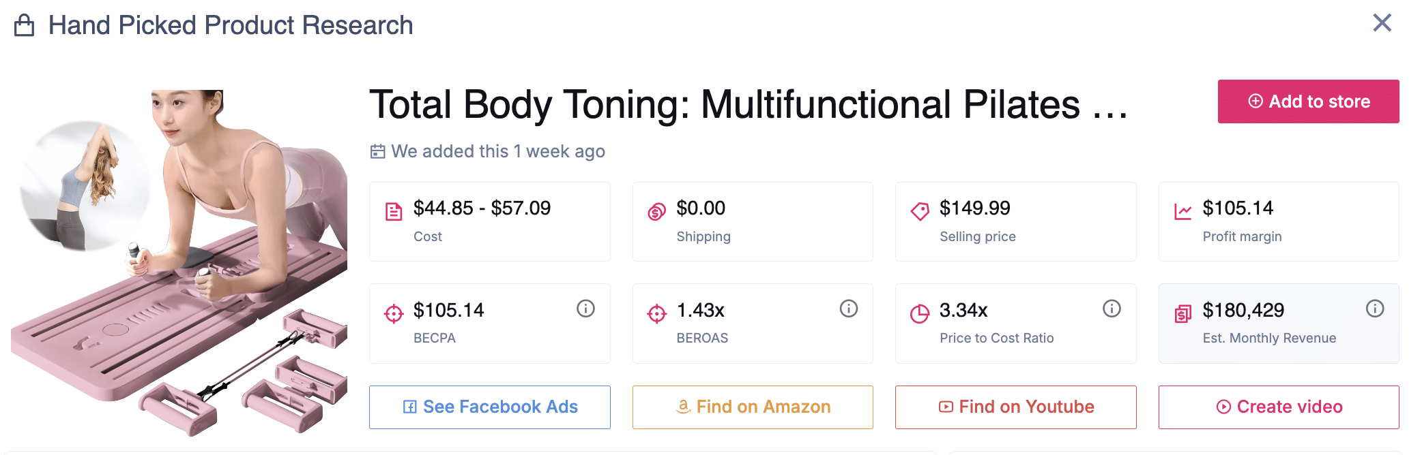Click the cost document icon

coord(394,212)
